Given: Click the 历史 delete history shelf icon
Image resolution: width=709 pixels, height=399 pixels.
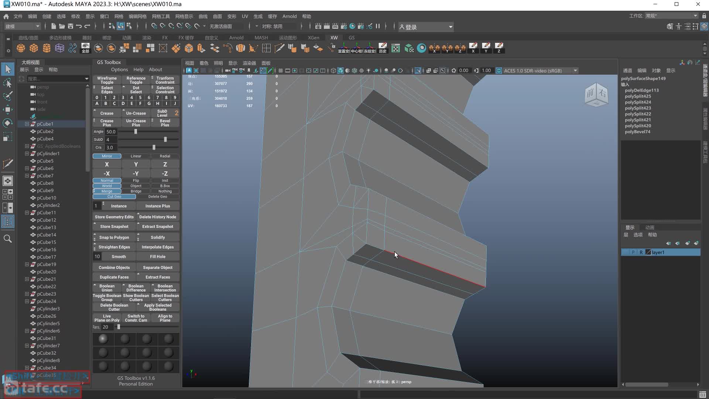Looking at the screenshot, I should [x=383, y=48].
